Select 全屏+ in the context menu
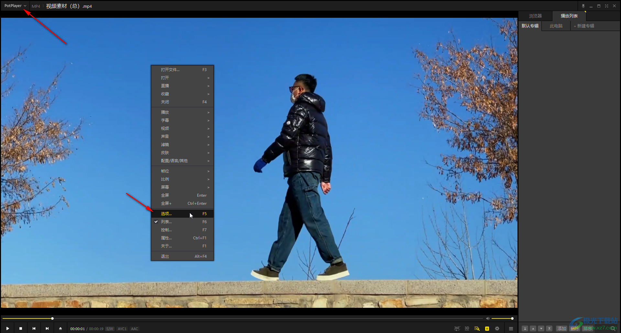Viewport: 621px width, 333px height. [182, 203]
